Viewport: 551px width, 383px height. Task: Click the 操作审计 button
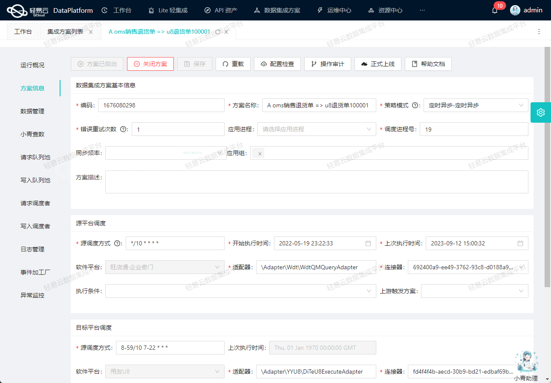[328, 64]
